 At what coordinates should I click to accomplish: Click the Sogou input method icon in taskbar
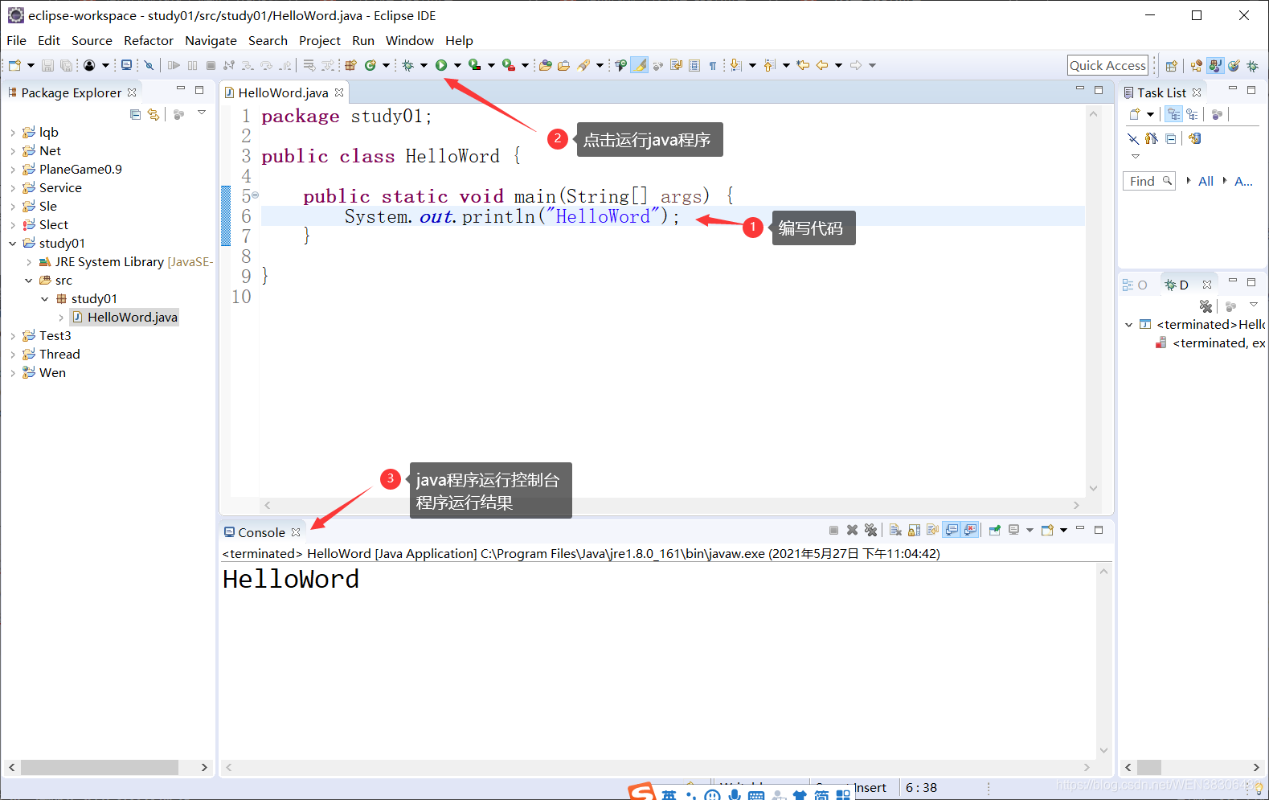[x=641, y=793]
